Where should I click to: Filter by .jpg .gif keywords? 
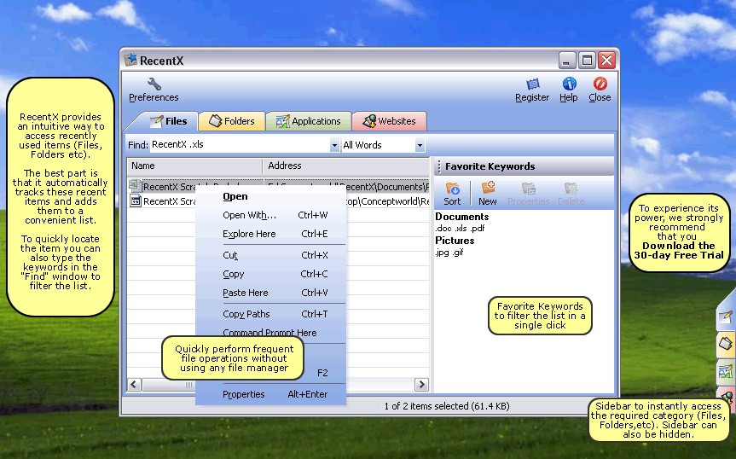(x=449, y=253)
